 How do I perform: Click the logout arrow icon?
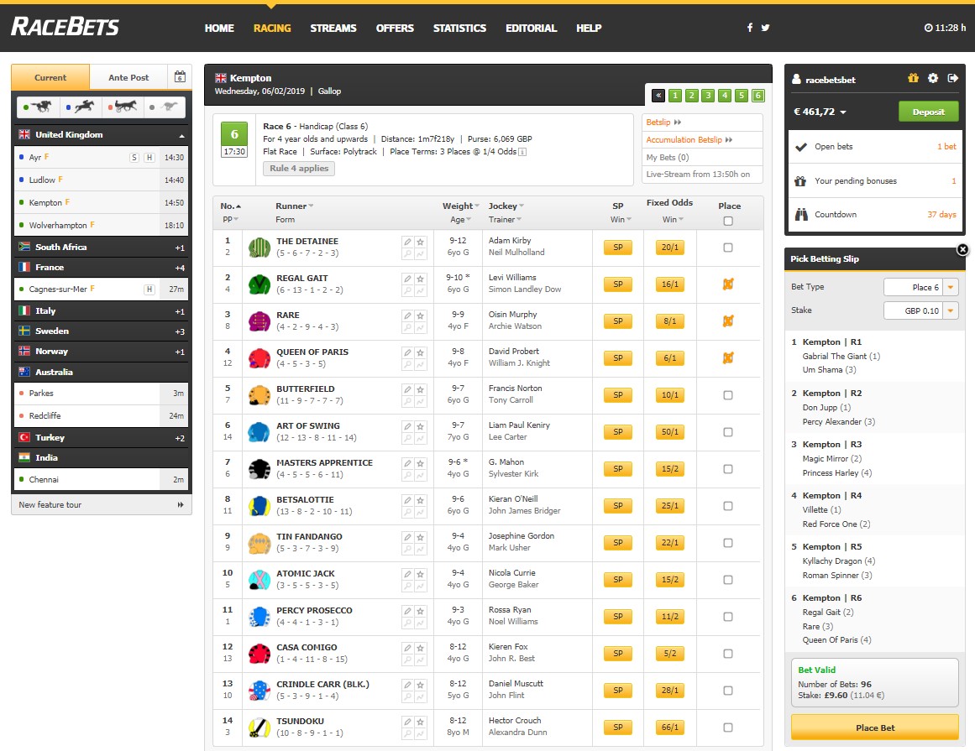(952, 78)
